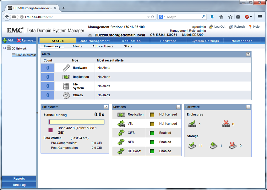Click the File System alert count 0
This screenshot has height=190, width=267.
(48, 86)
